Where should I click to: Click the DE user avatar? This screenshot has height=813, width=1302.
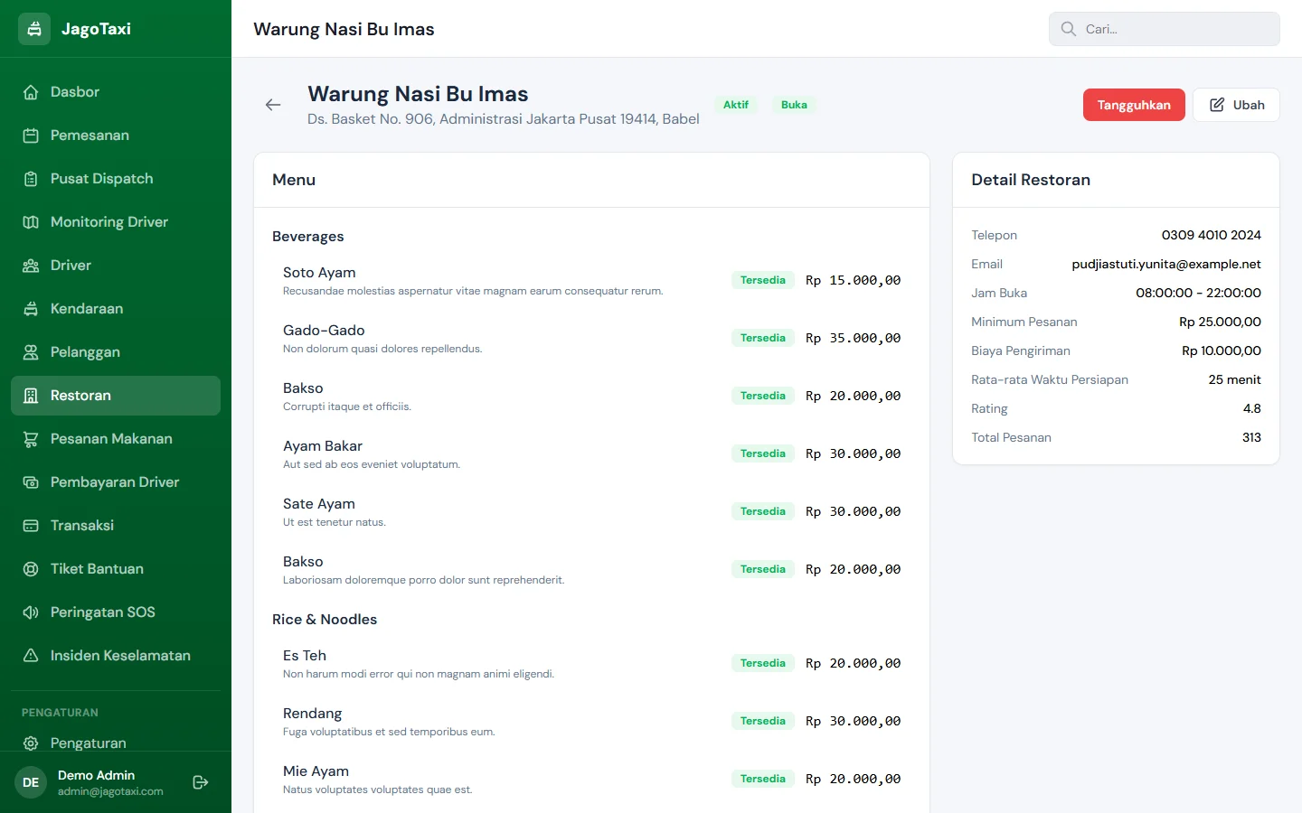pos(31,782)
